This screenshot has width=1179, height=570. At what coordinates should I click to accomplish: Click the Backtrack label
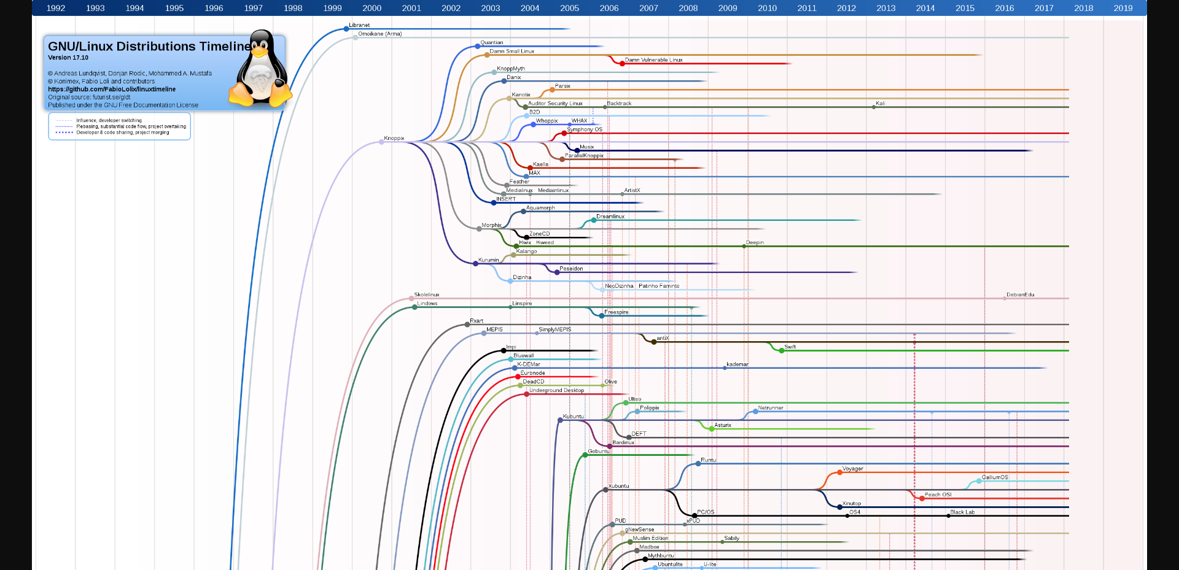point(619,103)
